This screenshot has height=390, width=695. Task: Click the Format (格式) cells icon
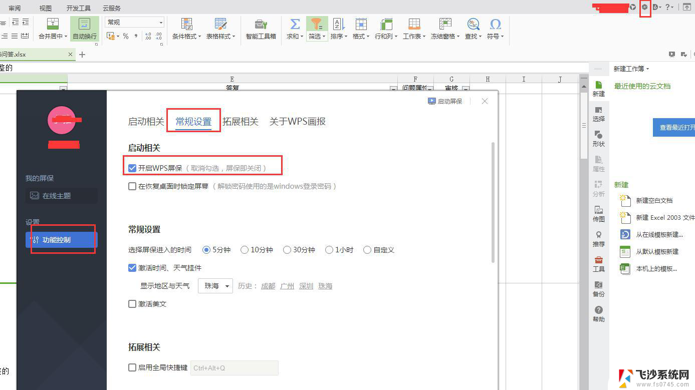tap(361, 24)
